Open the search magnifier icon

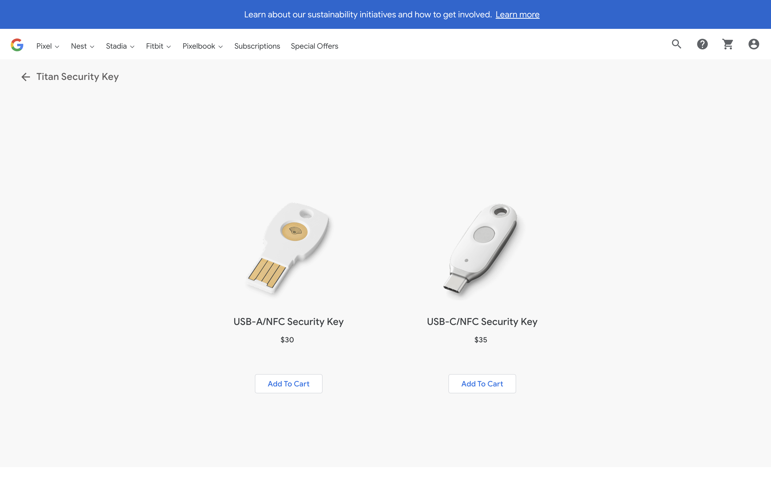coord(676,44)
